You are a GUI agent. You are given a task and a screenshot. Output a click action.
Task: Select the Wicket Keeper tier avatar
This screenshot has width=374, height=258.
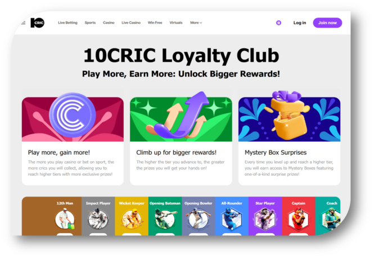[x=132, y=219]
